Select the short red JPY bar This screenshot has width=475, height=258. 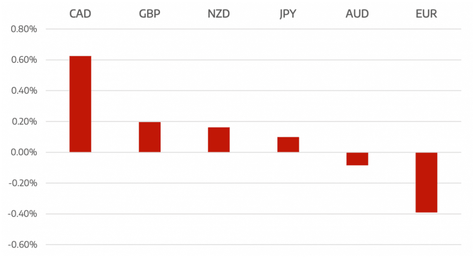click(288, 145)
